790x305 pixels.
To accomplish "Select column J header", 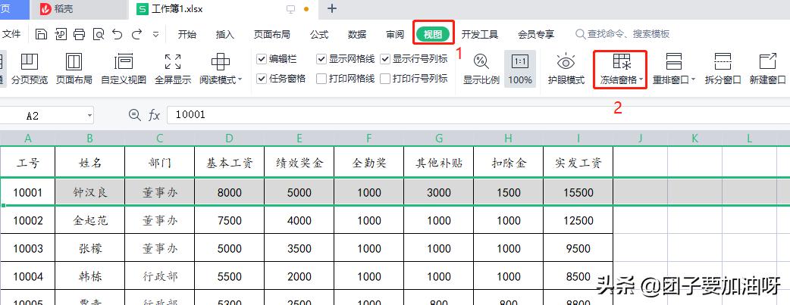I will click(641, 138).
